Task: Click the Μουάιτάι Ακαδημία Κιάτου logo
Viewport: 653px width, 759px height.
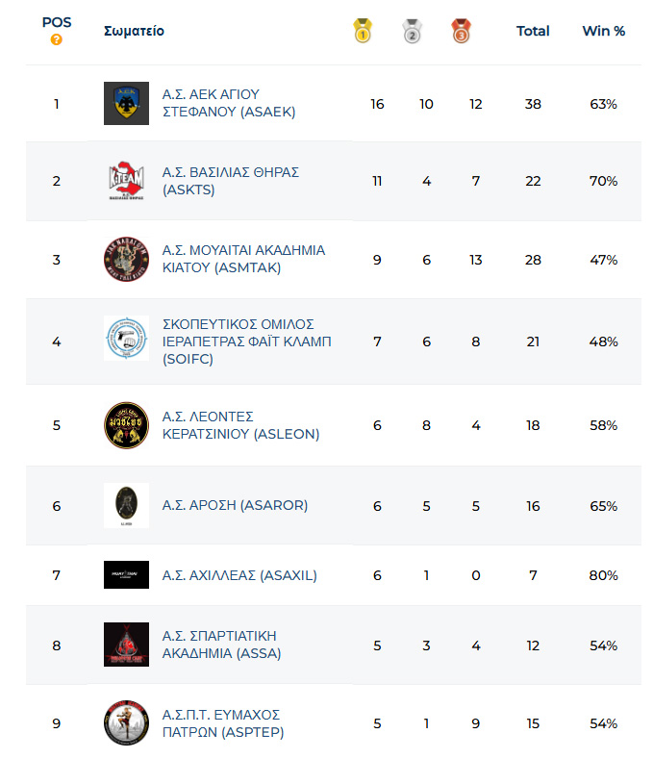Action: click(126, 259)
